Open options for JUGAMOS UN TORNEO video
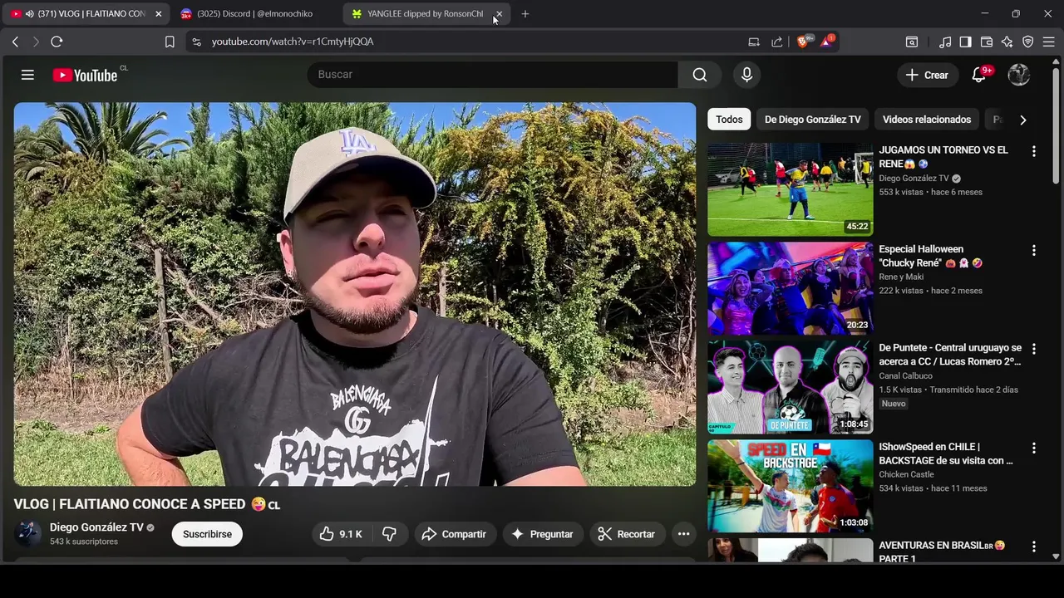Viewport: 1064px width, 598px height. tap(1034, 151)
